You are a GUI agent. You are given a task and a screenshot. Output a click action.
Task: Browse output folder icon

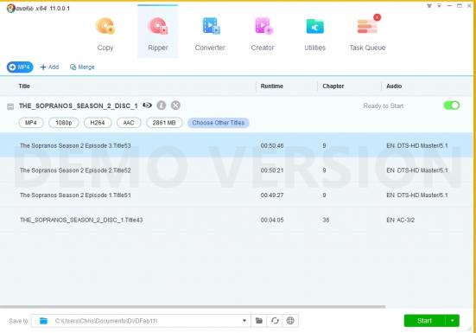point(259,321)
